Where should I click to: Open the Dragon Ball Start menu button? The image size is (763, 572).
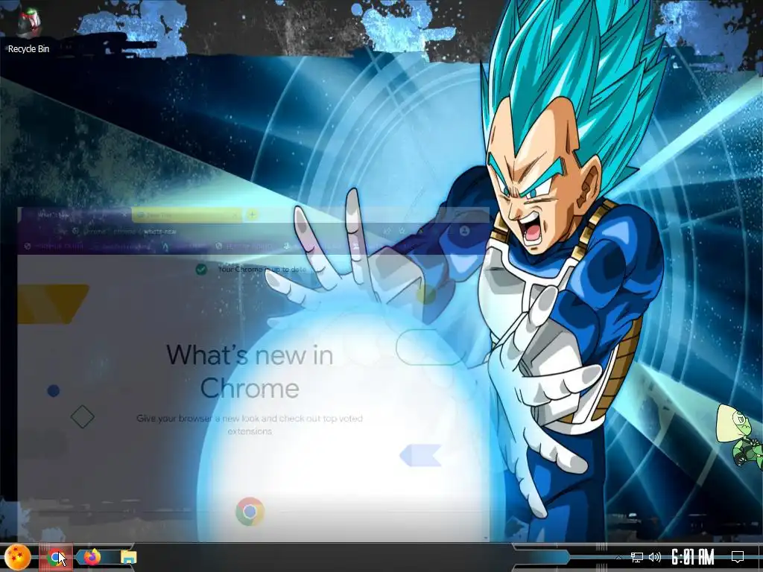pyautogui.click(x=17, y=557)
